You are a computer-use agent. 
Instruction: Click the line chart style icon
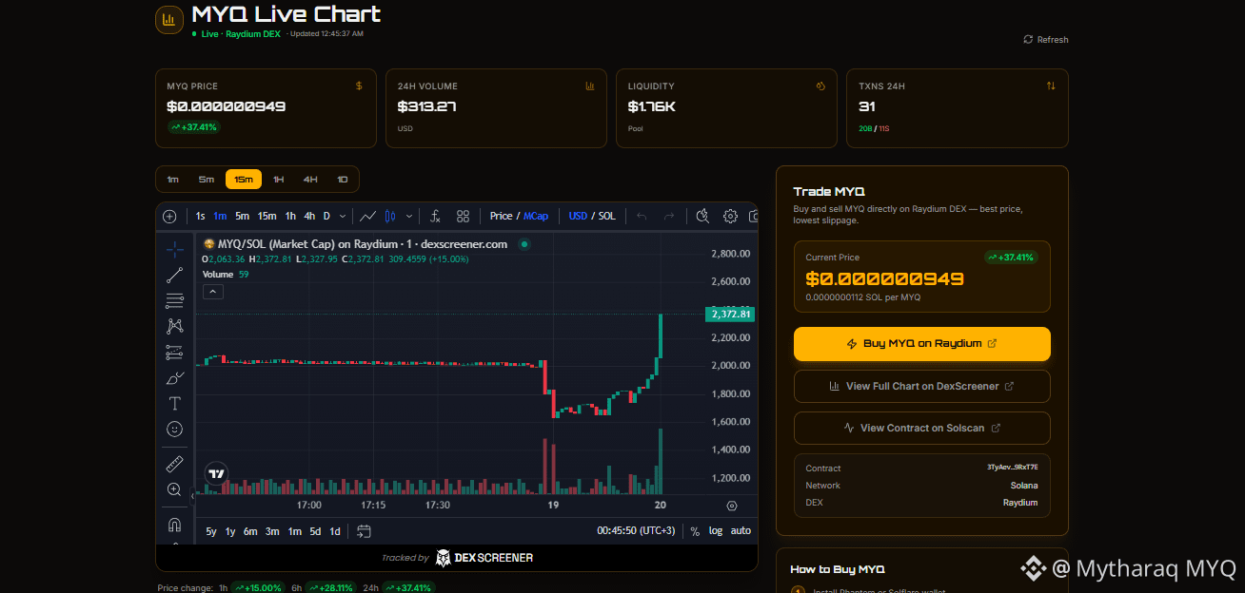367,216
